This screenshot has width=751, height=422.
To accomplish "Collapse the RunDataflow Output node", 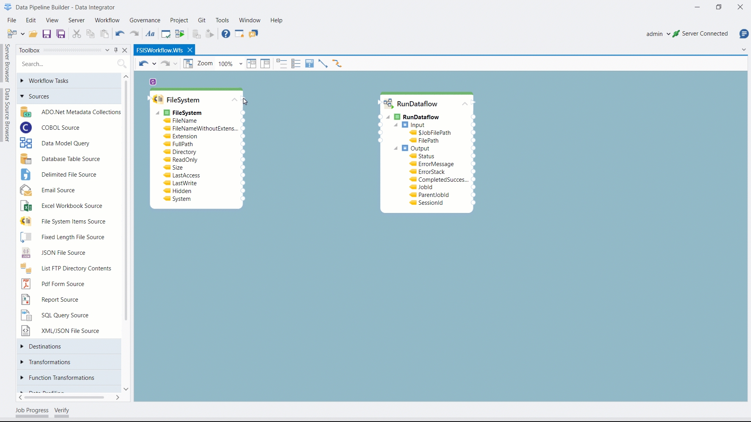I will [x=396, y=148].
